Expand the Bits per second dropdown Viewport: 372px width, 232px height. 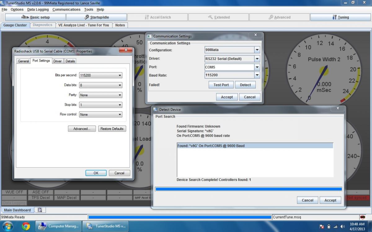pos(101,75)
